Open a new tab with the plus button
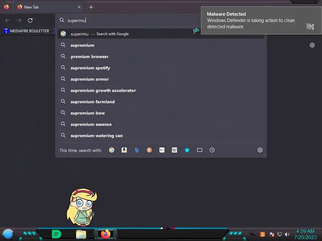 click(91, 7)
